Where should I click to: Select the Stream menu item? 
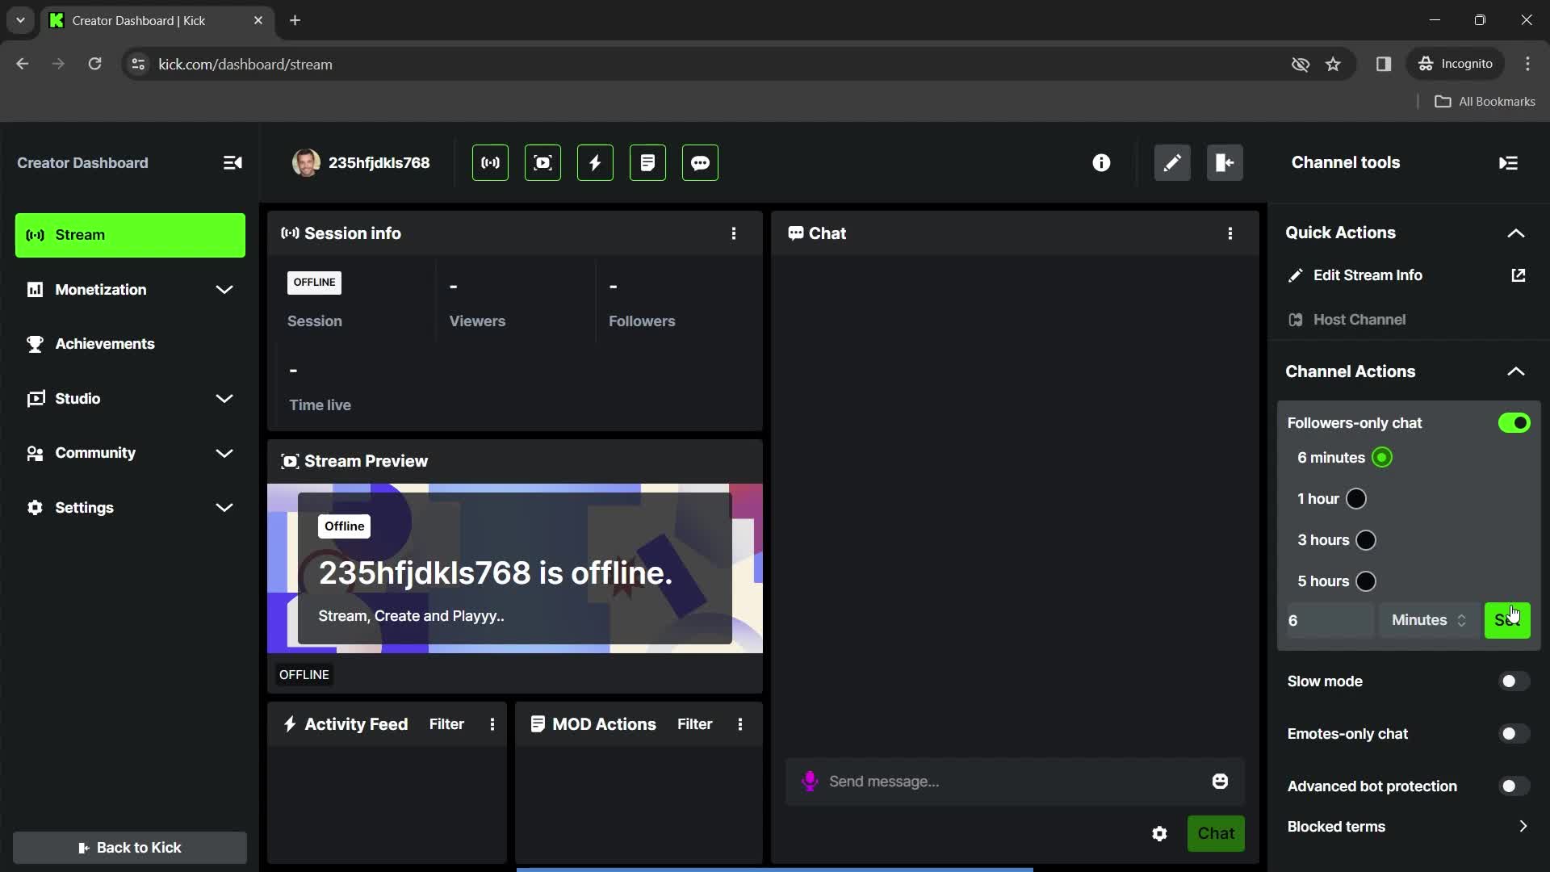(130, 235)
